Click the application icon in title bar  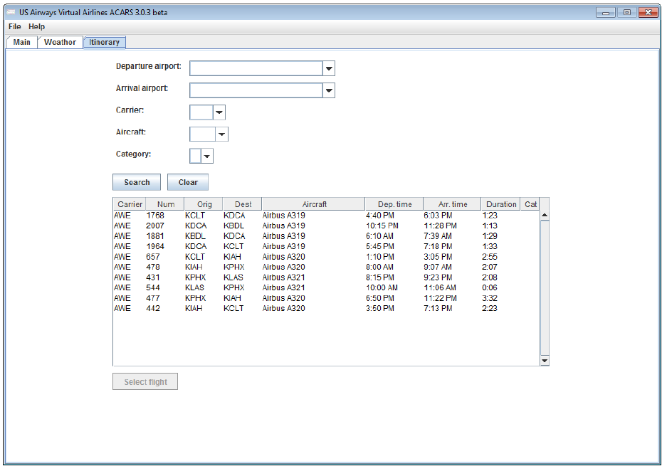tap(11, 12)
